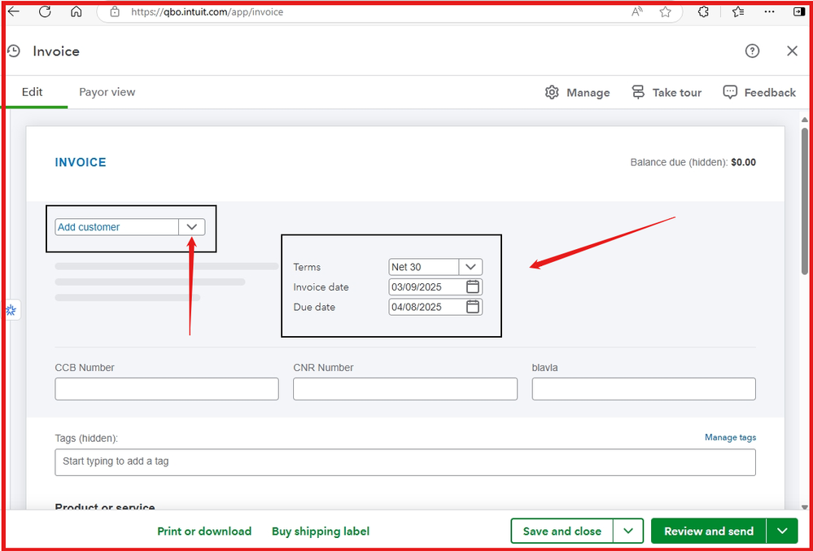Switch to the Edit tab
Viewport: 813px width, 551px height.
point(33,92)
